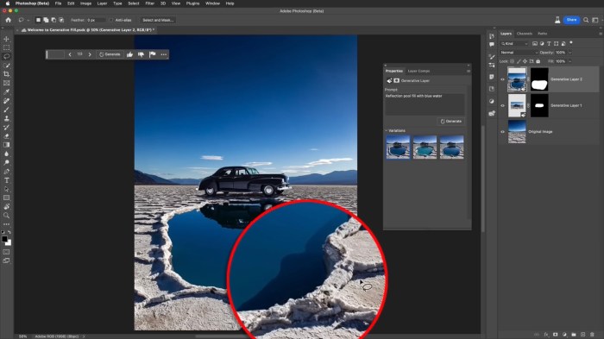604x339 pixels.
Task: Collapse the Variations section
Action: coord(387,131)
